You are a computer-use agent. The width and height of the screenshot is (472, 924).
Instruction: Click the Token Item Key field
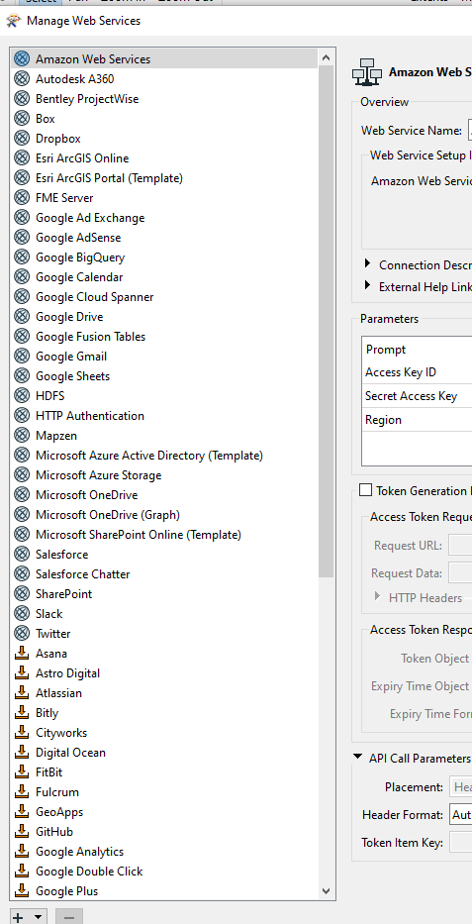[x=461, y=842]
